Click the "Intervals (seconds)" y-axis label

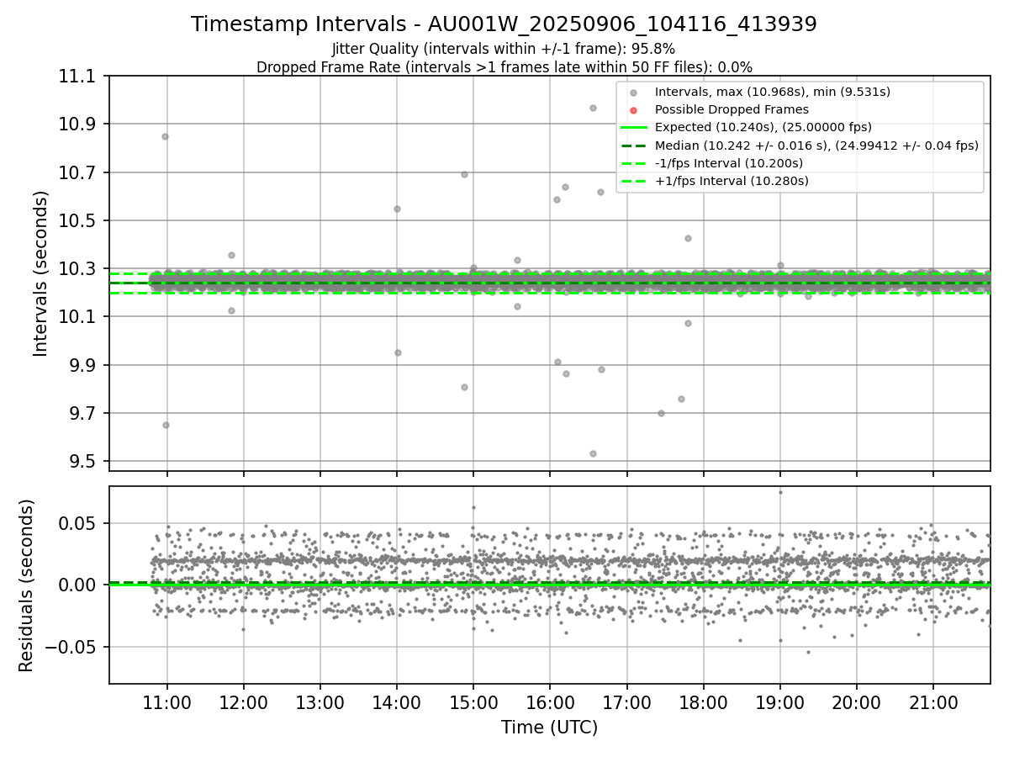point(41,273)
